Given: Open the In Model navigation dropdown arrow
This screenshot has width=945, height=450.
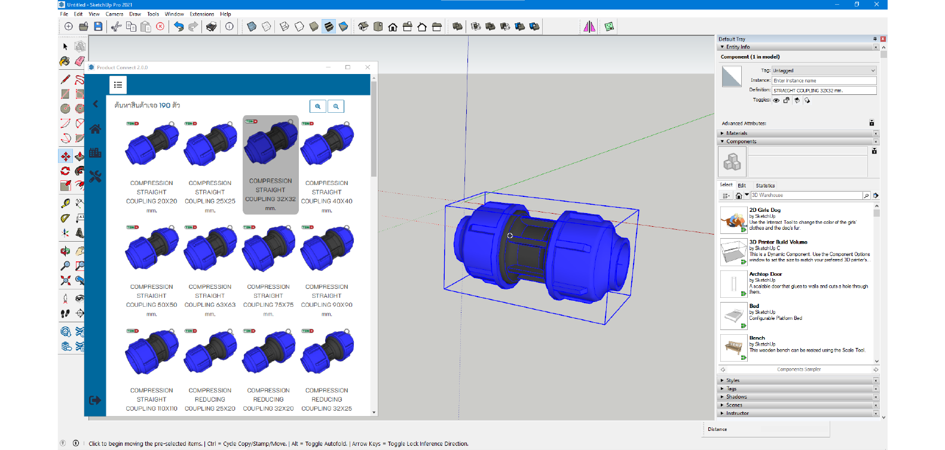Looking at the screenshot, I should (747, 195).
